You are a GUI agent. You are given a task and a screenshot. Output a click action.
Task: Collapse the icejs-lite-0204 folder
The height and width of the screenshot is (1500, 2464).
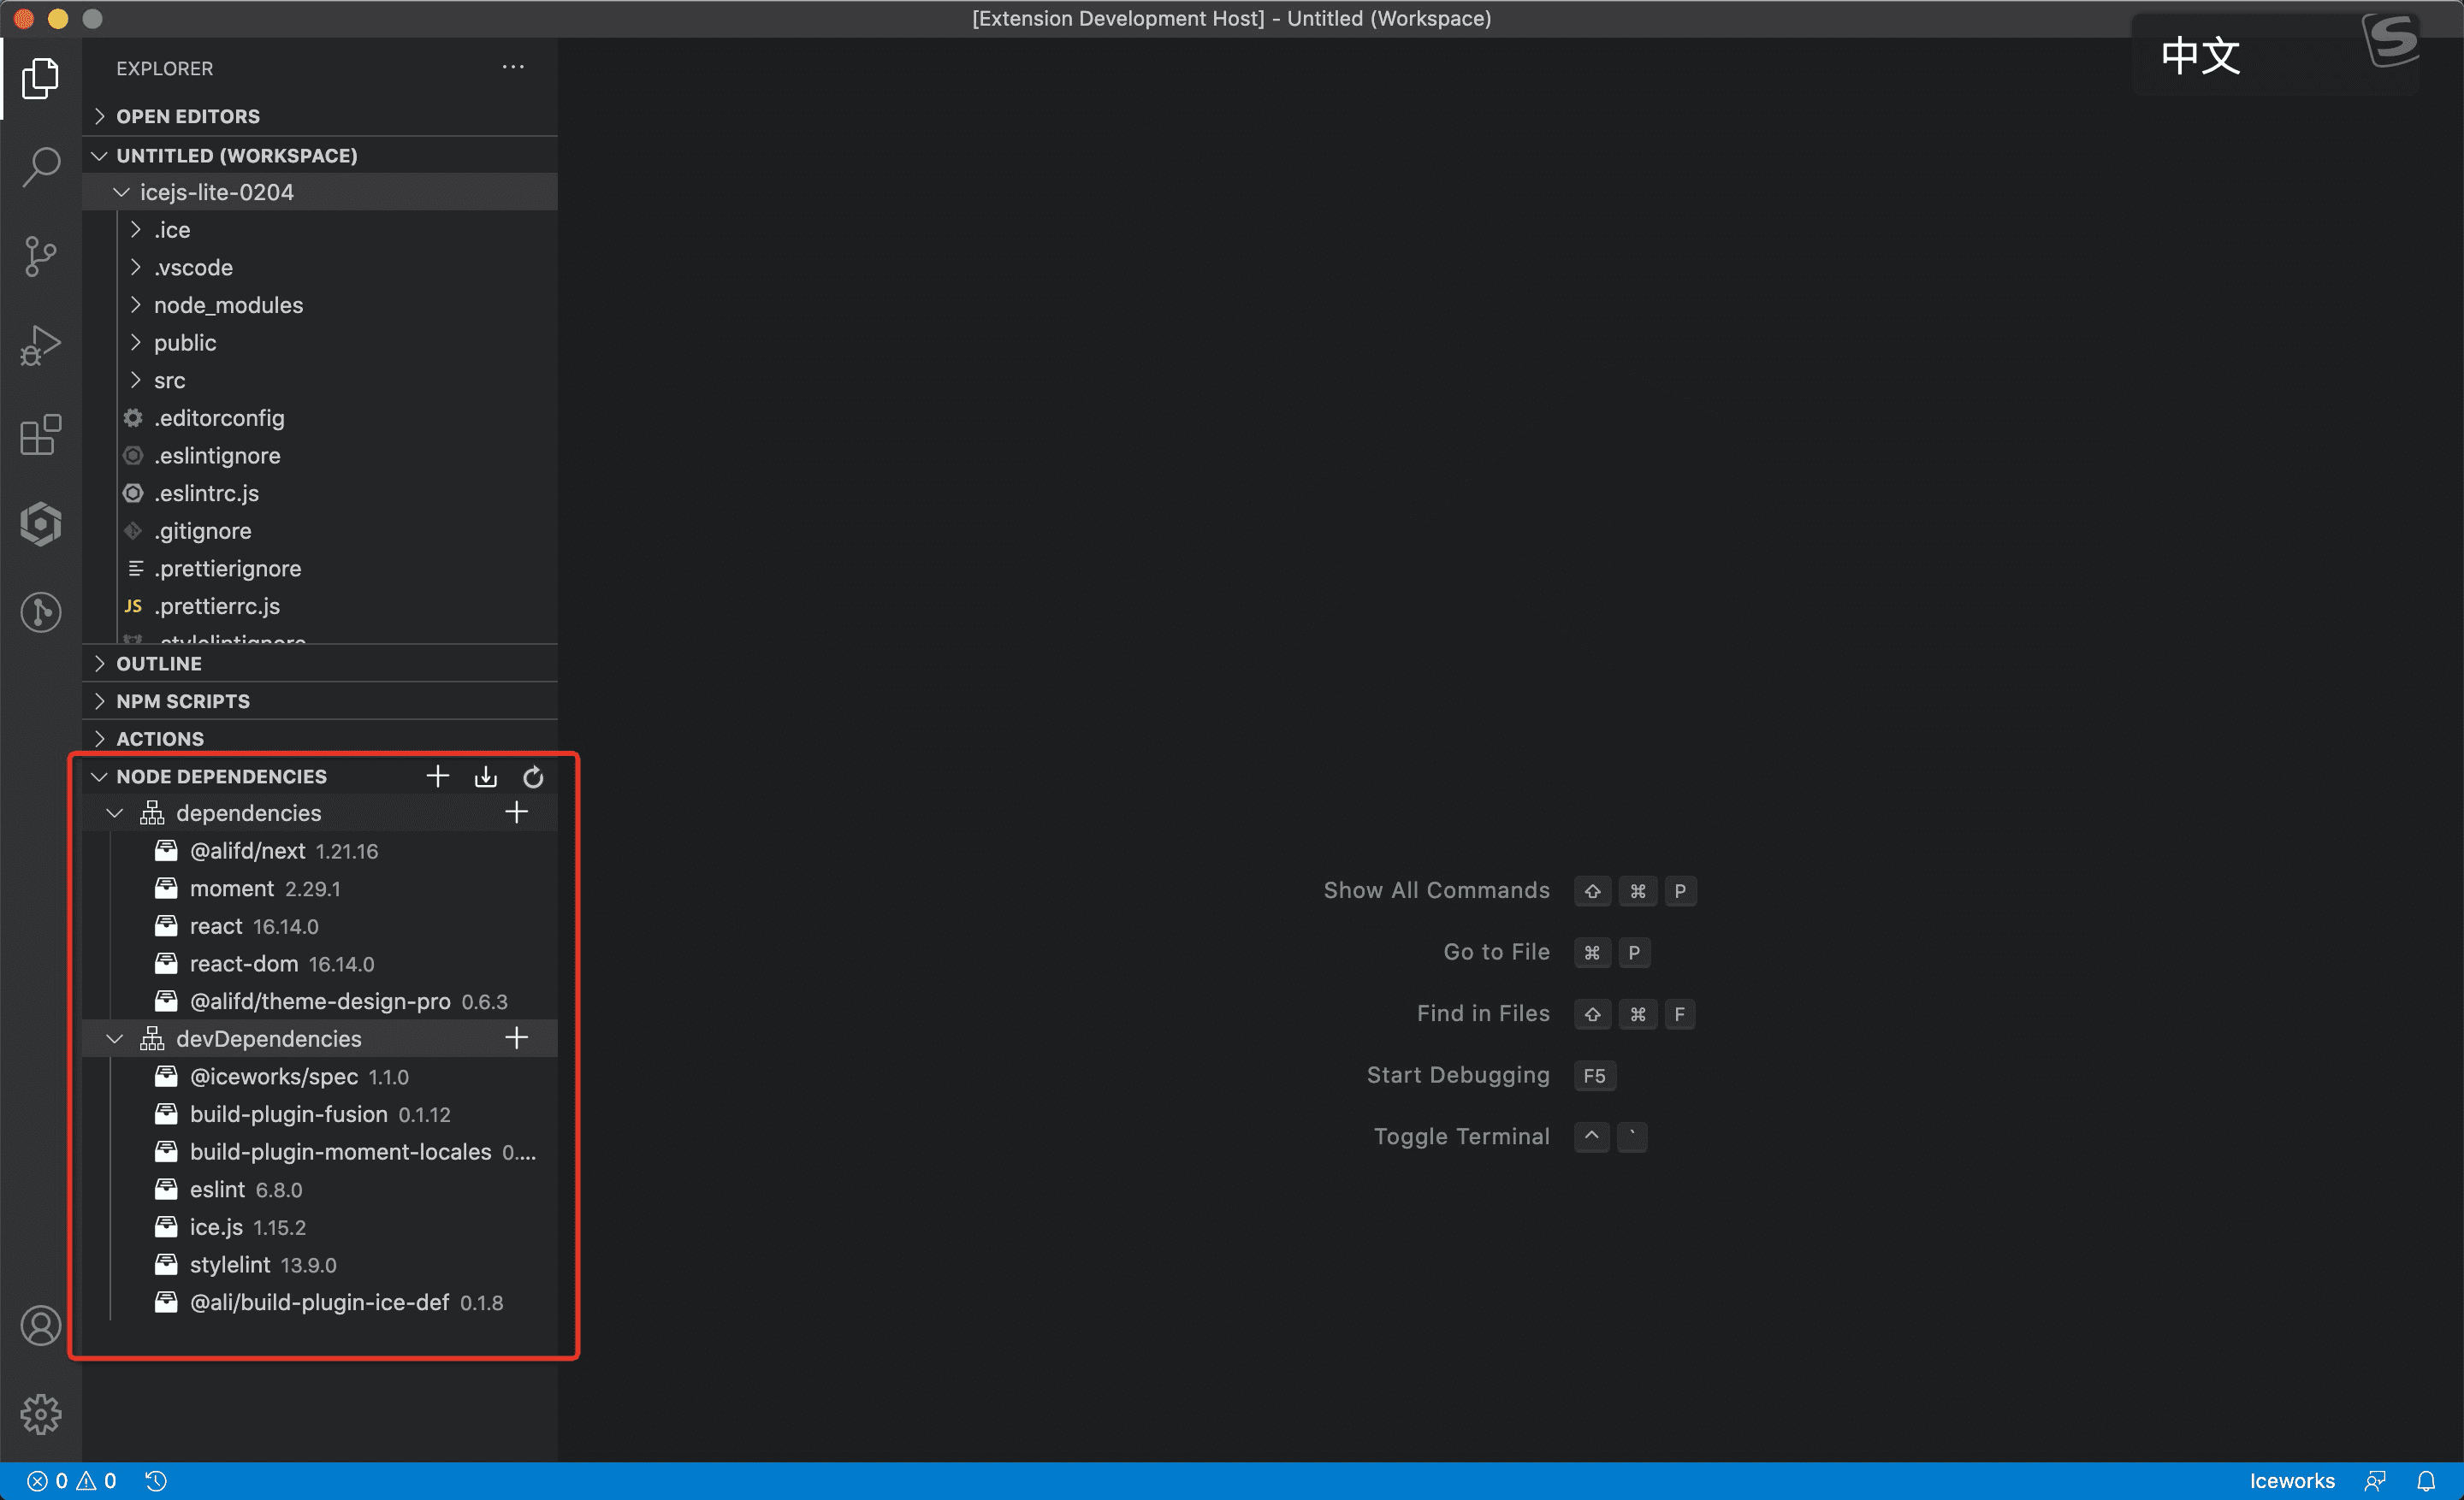point(320,192)
